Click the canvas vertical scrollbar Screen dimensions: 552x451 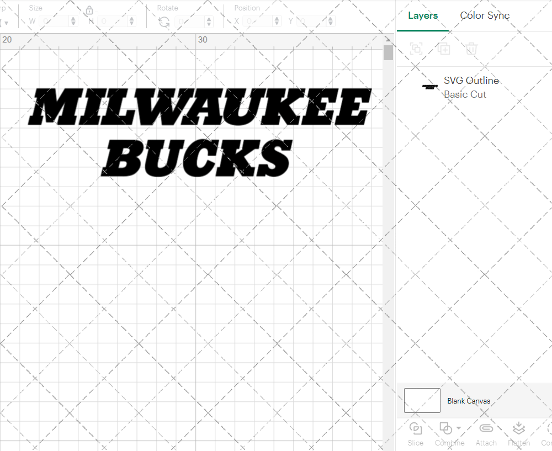coord(388,52)
